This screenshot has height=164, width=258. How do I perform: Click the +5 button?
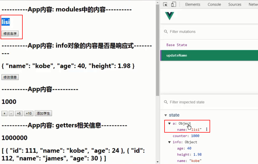[19, 113]
